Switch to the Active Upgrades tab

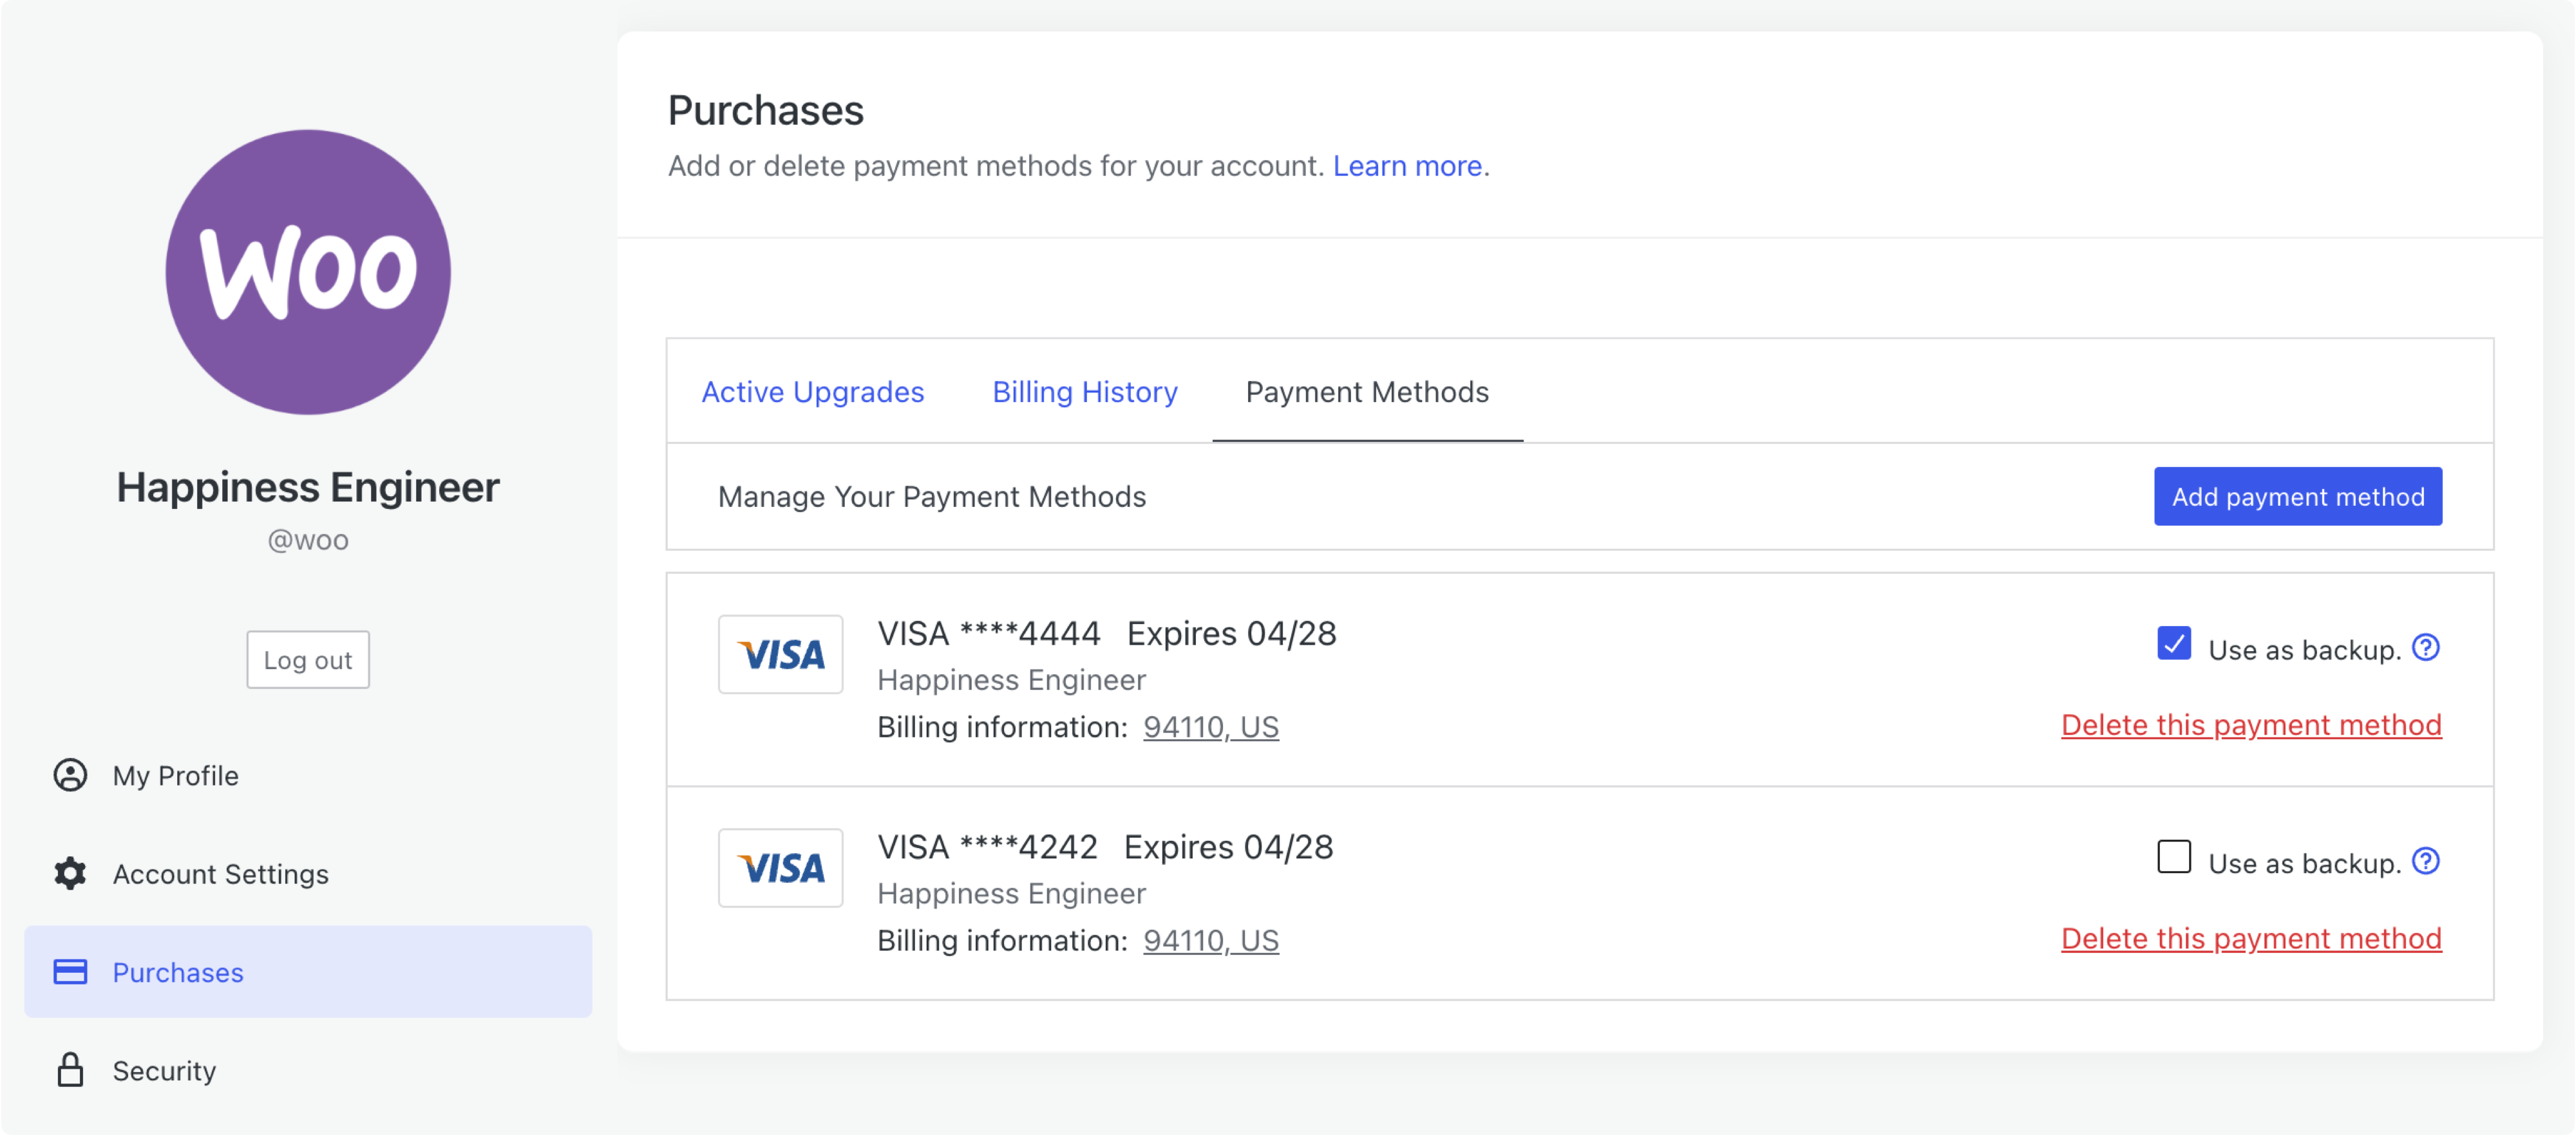pyautogui.click(x=812, y=392)
